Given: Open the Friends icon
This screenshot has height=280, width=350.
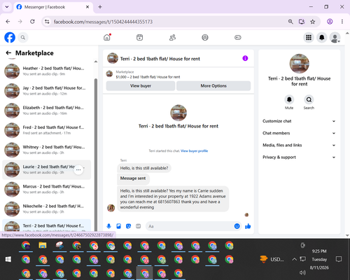Looking at the screenshot, I should (172, 37).
